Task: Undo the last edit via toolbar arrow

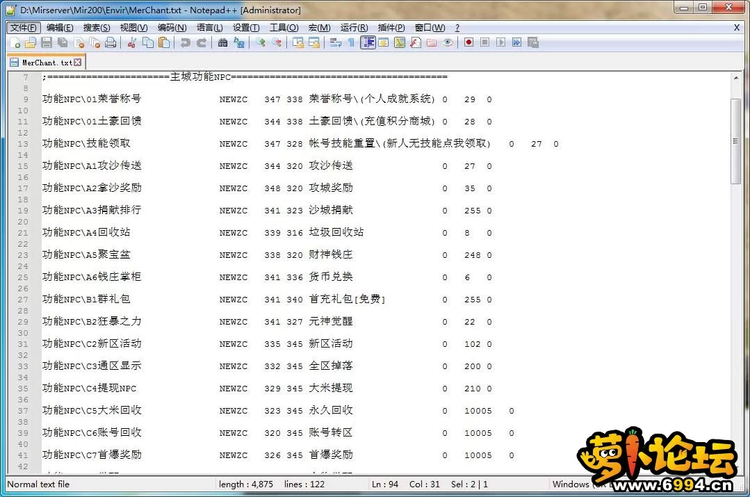Action: pos(185,43)
